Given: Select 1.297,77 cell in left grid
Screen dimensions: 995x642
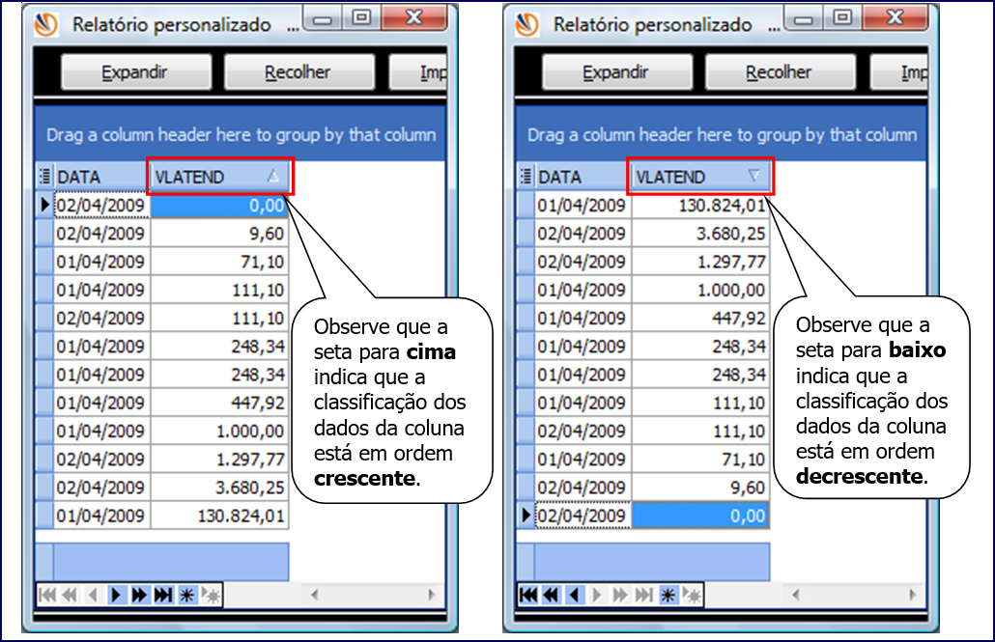Looking at the screenshot, I should (219, 460).
